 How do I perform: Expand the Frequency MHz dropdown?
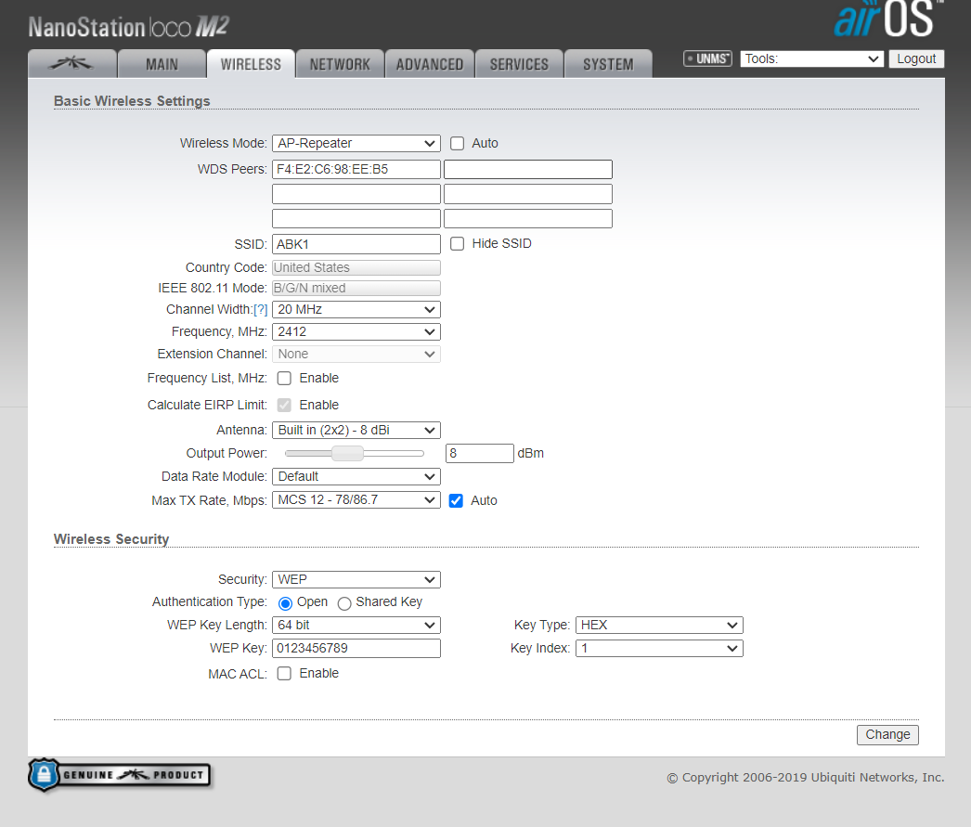coord(356,331)
